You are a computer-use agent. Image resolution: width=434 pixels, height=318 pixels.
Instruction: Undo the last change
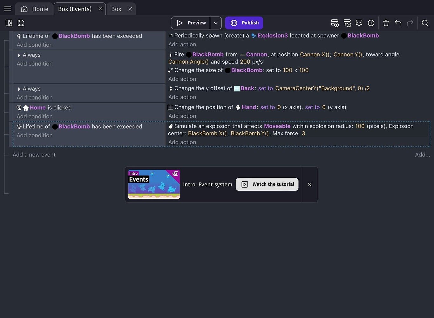pos(398,23)
